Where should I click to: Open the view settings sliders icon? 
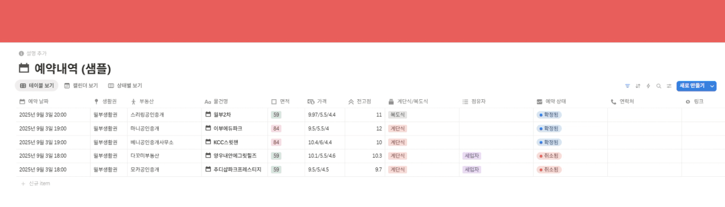669,86
